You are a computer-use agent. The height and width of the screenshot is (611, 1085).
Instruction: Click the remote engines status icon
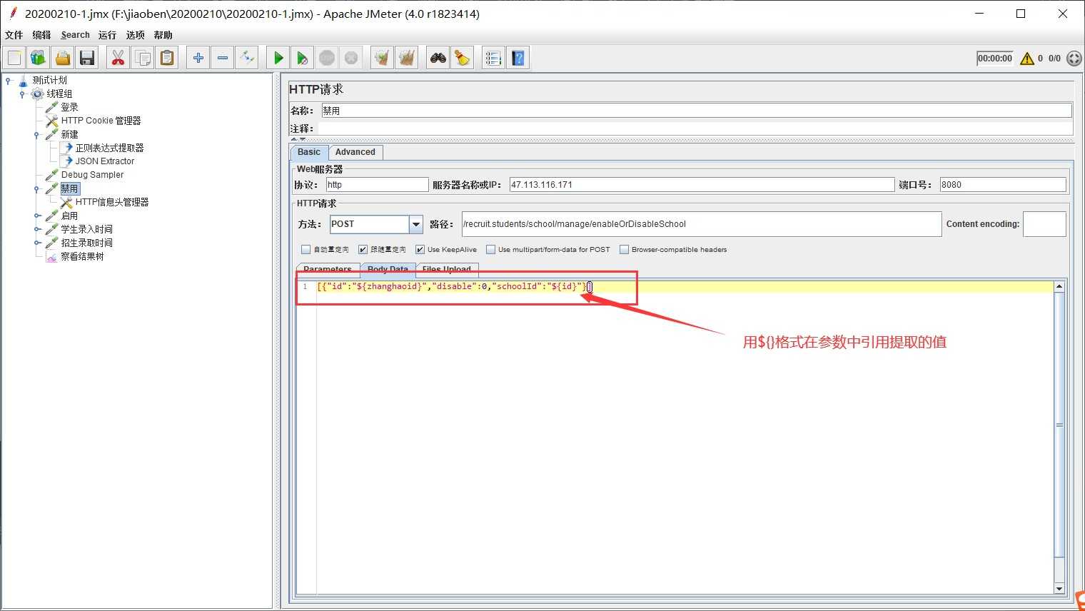(1074, 59)
